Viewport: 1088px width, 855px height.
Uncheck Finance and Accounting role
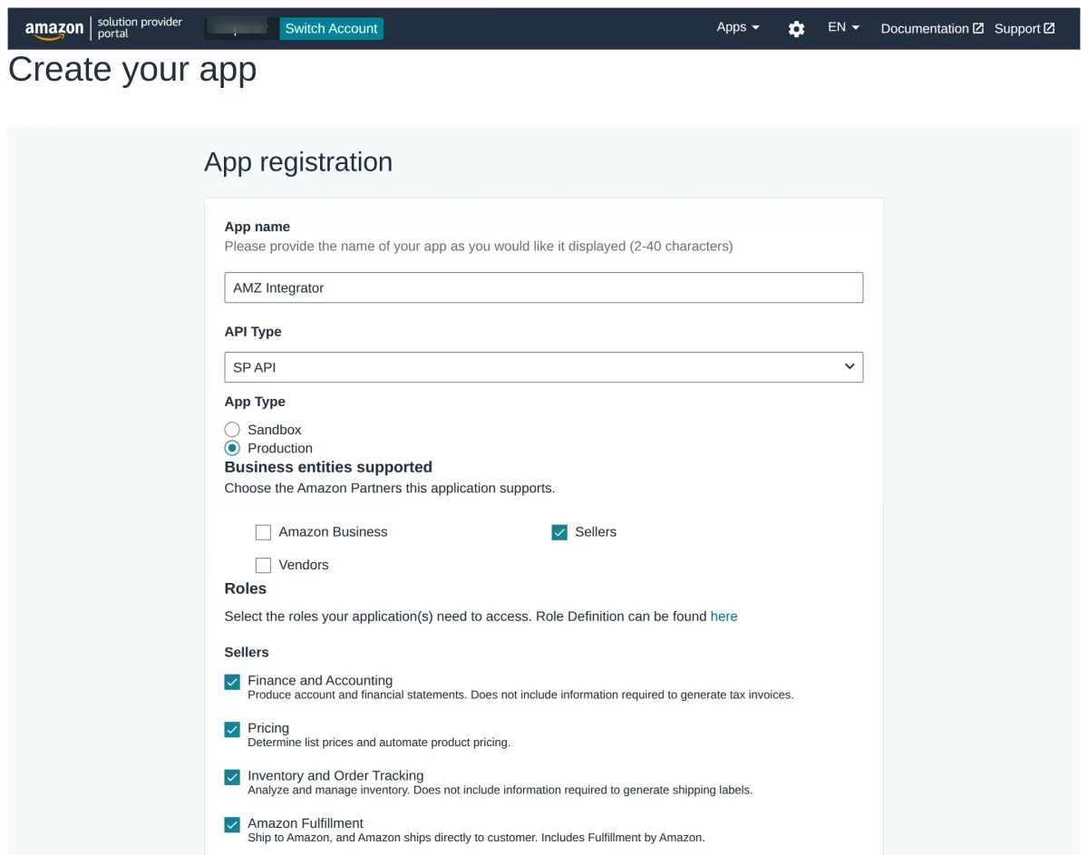[x=232, y=682]
